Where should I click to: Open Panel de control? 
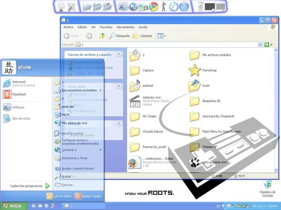point(69,133)
